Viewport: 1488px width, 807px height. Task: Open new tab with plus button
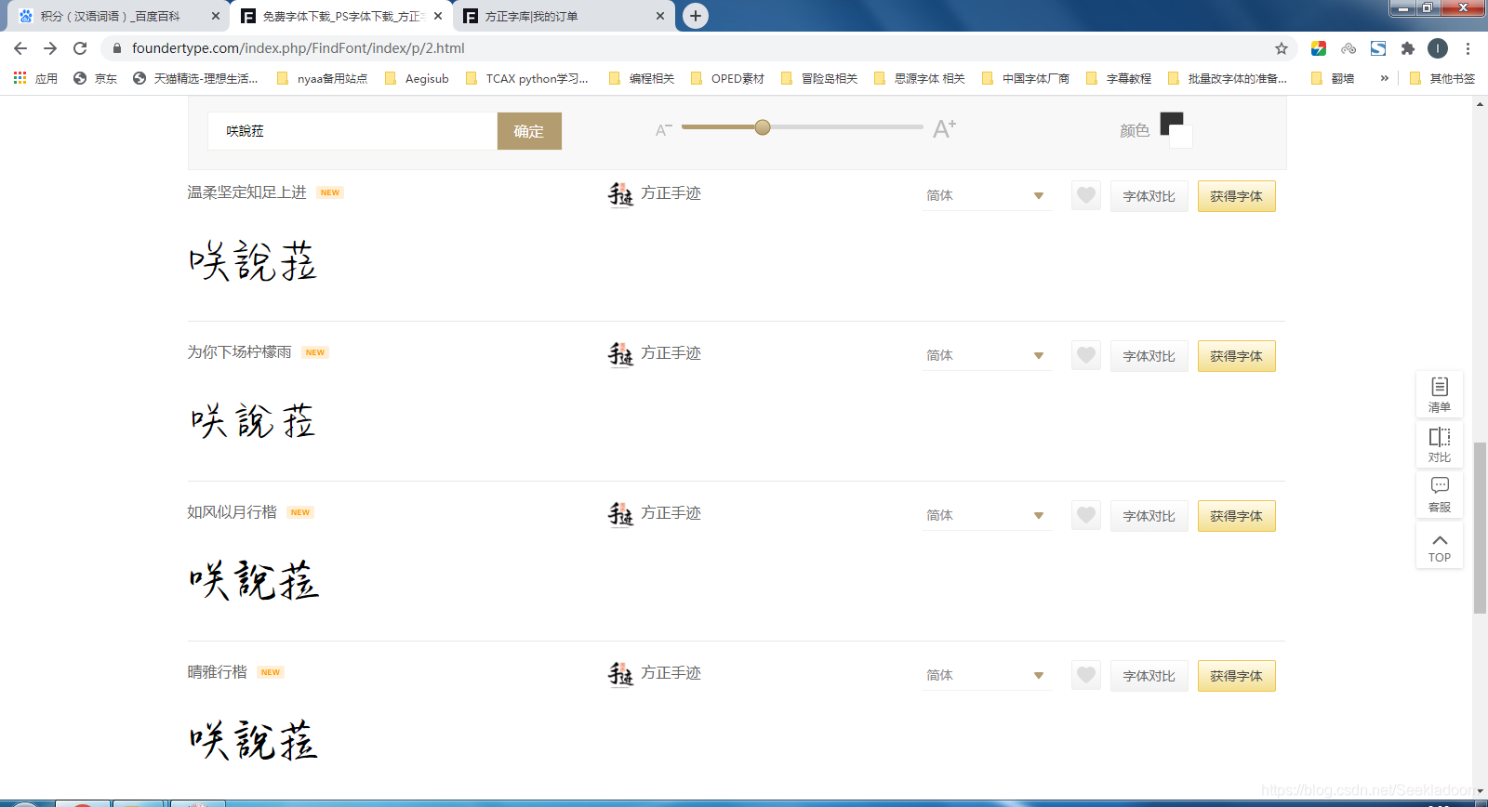(x=696, y=16)
